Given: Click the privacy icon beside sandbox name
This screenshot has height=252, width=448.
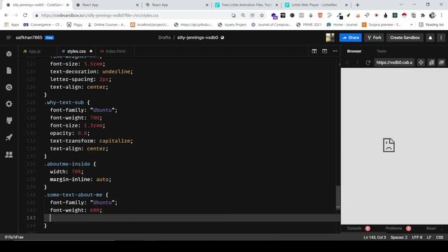Looking at the screenshot, I should (x=223, y=37).
